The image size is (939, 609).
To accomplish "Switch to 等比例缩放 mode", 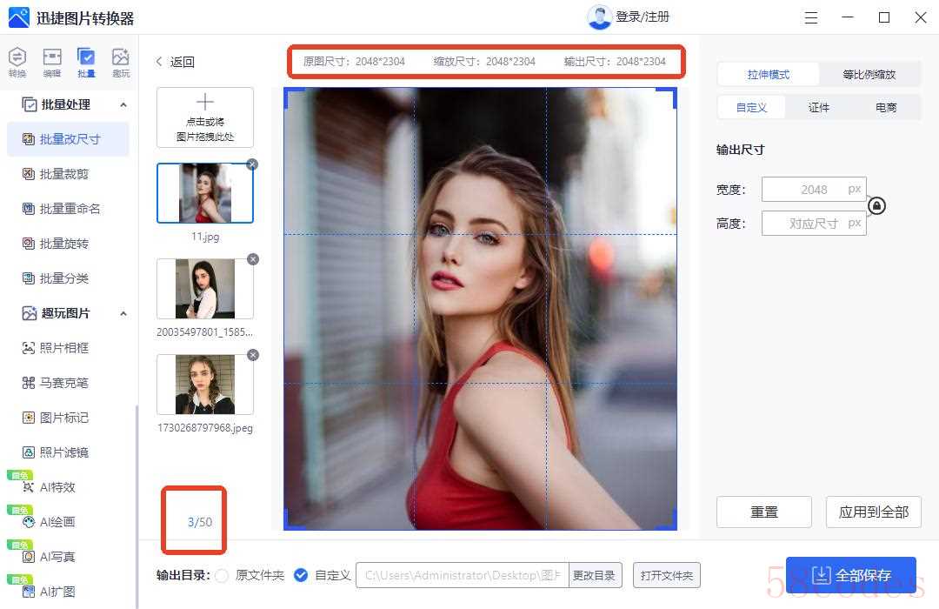I will point(869,75).
